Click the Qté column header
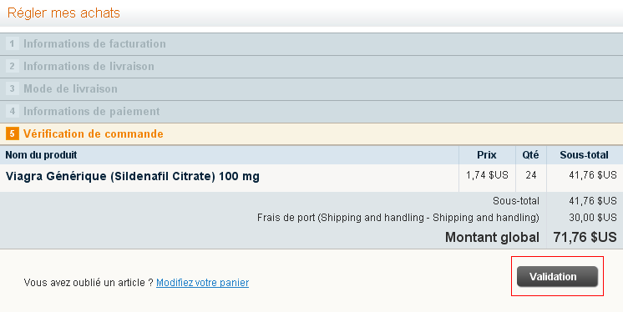 pos(530,155)
